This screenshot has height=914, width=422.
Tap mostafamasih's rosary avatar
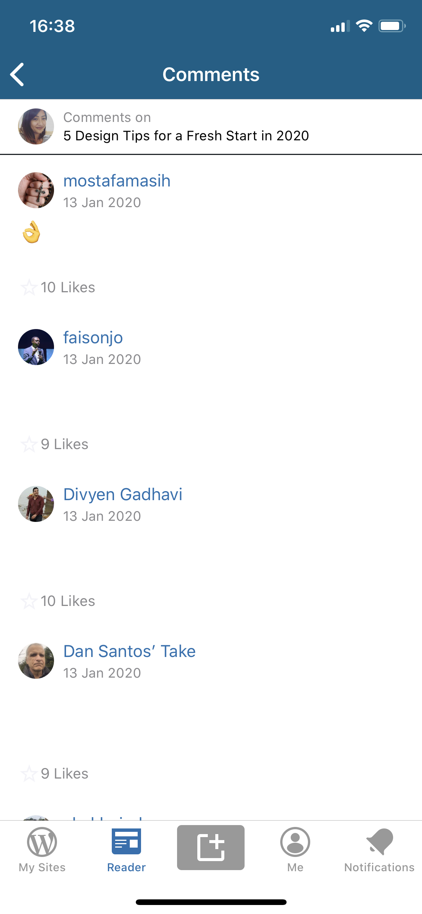click(36, 190)
